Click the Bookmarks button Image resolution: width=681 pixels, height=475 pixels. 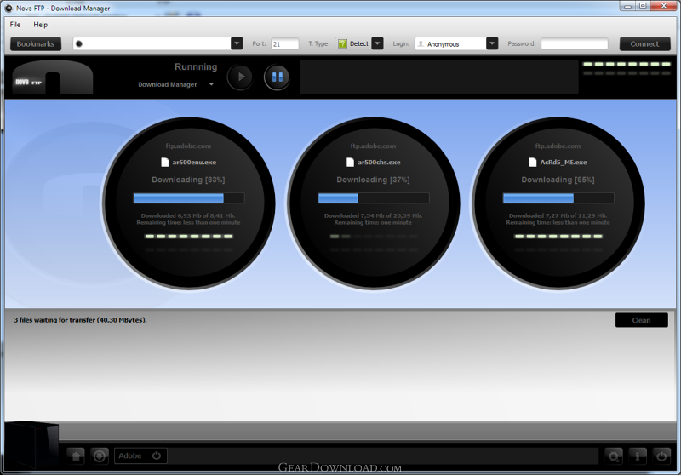36,44
